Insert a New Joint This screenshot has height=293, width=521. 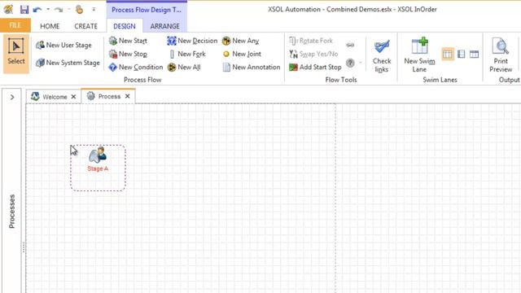tap(242, 54)
